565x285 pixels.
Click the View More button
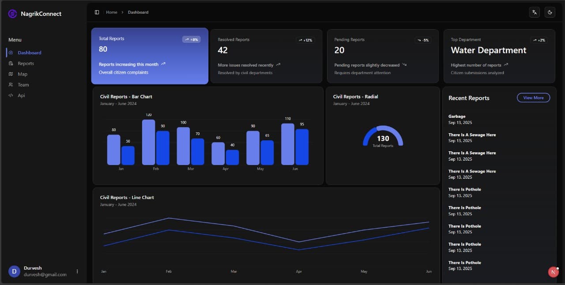(533, 98)
